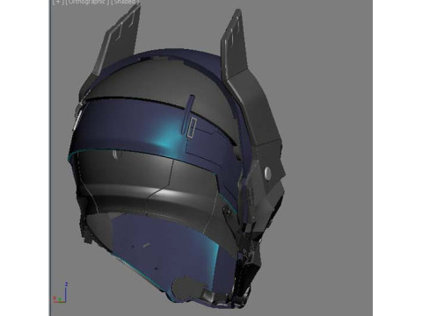Open the [+] viewport general menu
The image size is (422, 316).
(x=58, y=2)
